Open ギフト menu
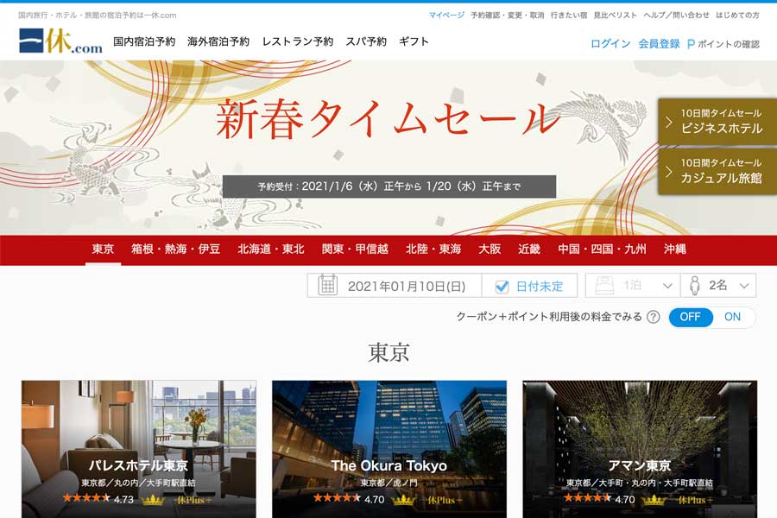The width and height of the screenshot is (777, 518). [414, 41]
